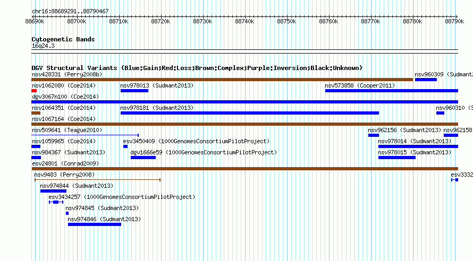Select the brown esv24801 complex bar
The height and width of the screenshot is (261, 473).
tap(245, 169)
